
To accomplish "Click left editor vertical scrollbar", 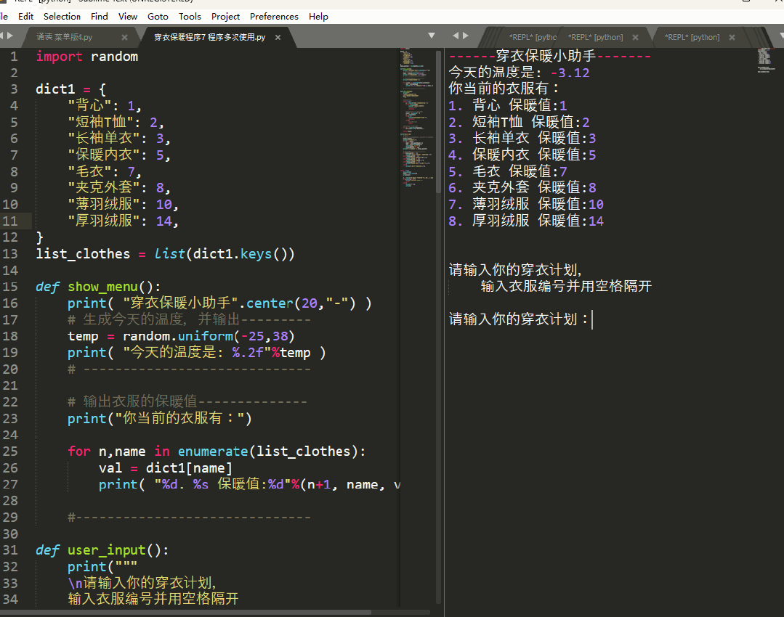I will click(438, 121).
